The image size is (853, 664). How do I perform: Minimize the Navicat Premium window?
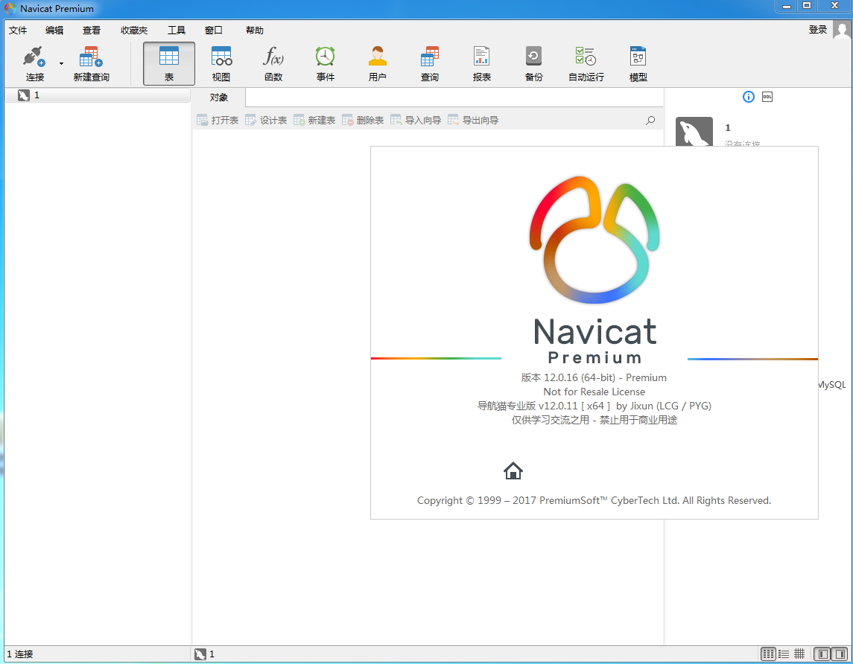pyautogui.click(x=786, y=6)
